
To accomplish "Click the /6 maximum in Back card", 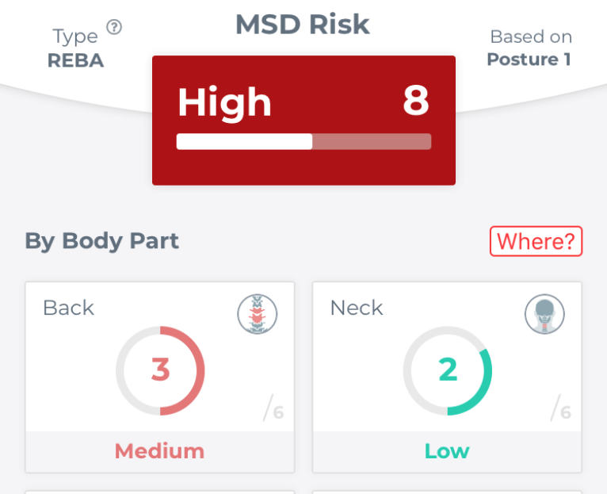I will [273, 408].
